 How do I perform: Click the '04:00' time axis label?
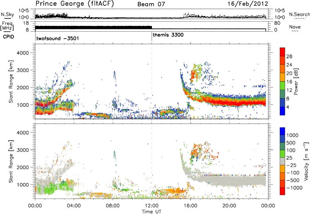[74, 206]
